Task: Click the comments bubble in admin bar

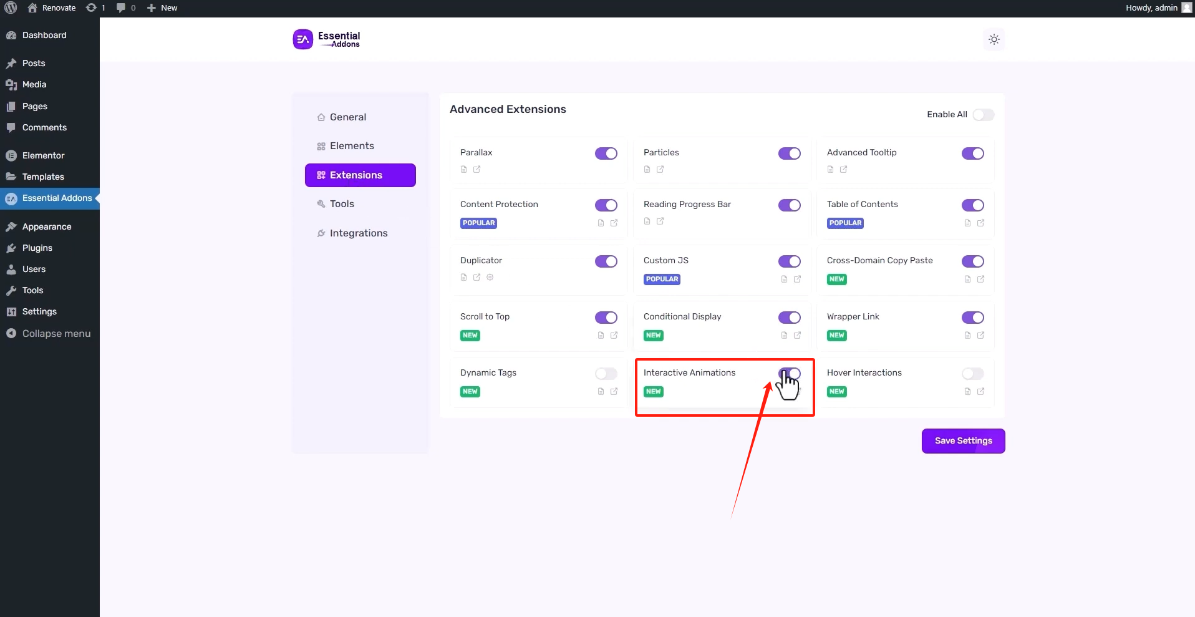Action: [125, 8]
